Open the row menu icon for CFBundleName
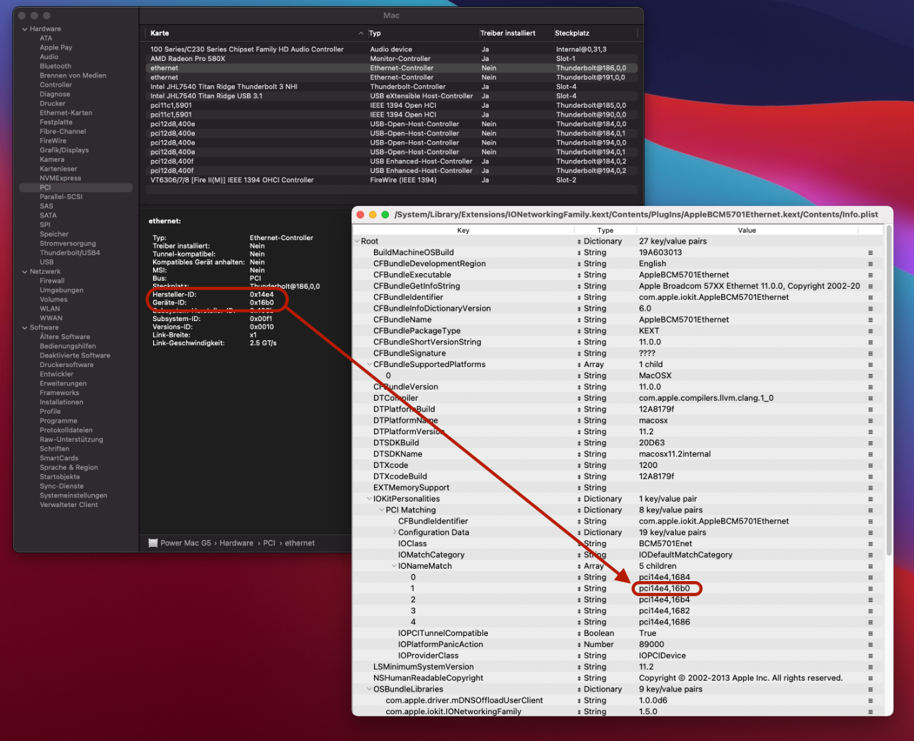The image size is (914, 741). click(x=870, y=320)
